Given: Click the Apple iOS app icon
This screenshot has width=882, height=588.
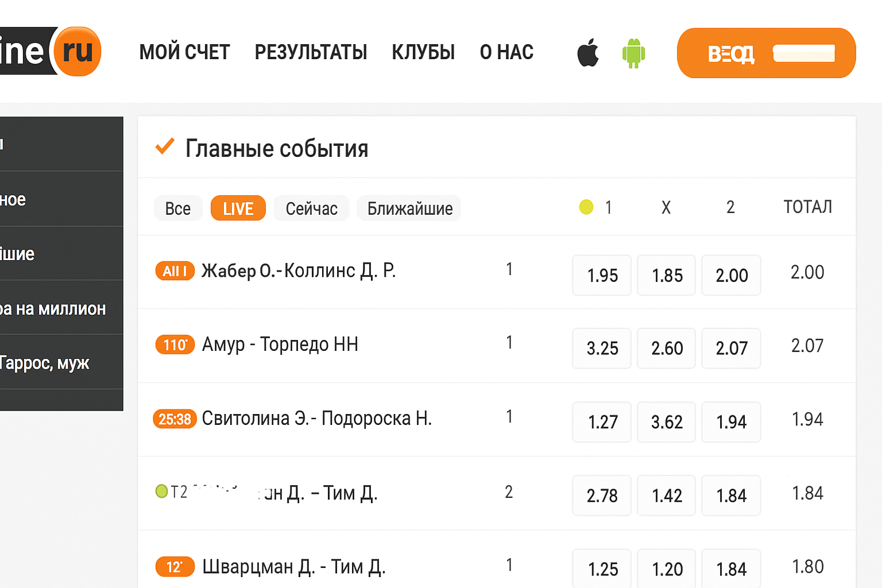Looking at the screenshot, I should pyautogui.click(x=588, y=53).
